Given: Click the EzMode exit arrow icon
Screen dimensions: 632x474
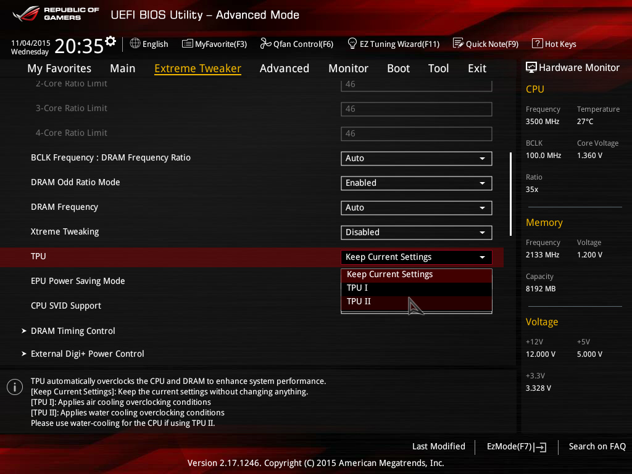Looking at the screenshot, I should click(x=541, y=447).
